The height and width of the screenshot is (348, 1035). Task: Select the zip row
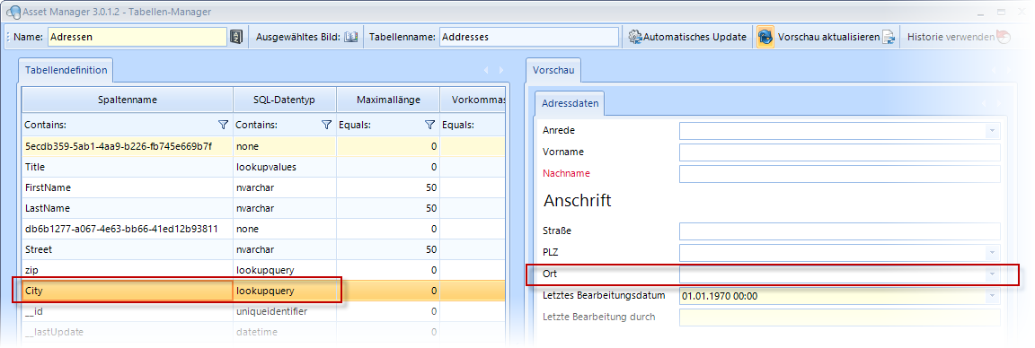[264, 270]
